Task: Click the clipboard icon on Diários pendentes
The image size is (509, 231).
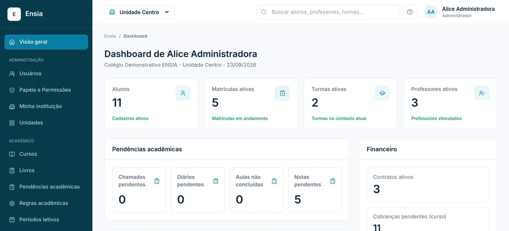Action: [x=215, y=181]
